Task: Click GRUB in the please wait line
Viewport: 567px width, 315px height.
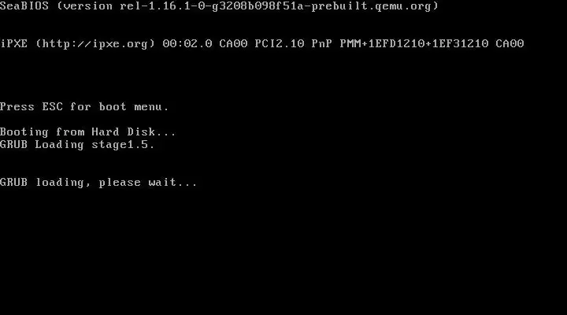Action: pyautogui.click(x=13, y=182)
